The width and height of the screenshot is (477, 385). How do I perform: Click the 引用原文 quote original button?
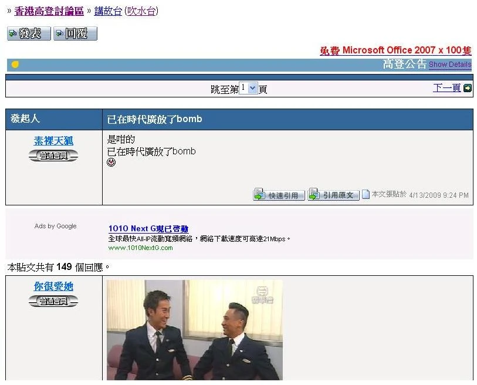(334, 195)
